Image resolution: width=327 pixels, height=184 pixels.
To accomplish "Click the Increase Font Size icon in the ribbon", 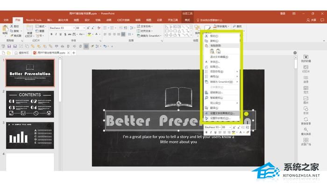I will [x=88, y=28].
